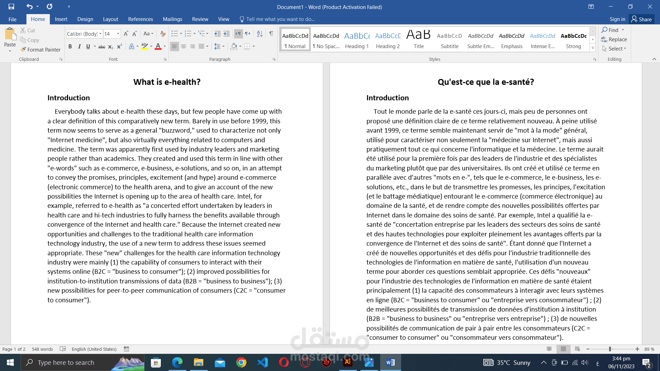The image size is (660, 371).
Task: Toggle Italic formatting
Action: pyautogui.click(x=79, y=46)
